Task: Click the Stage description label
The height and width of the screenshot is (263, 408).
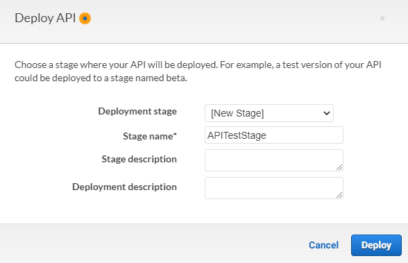Action: (139, 159)
